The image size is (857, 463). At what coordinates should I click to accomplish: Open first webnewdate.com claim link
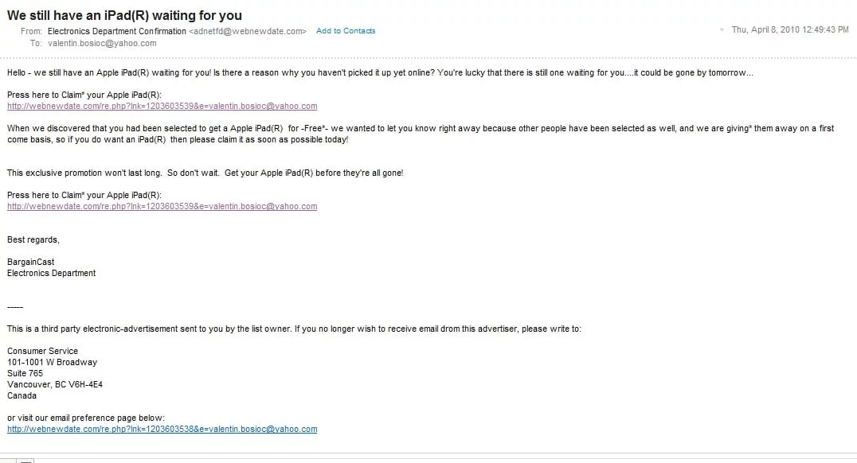tap(162, 106)
